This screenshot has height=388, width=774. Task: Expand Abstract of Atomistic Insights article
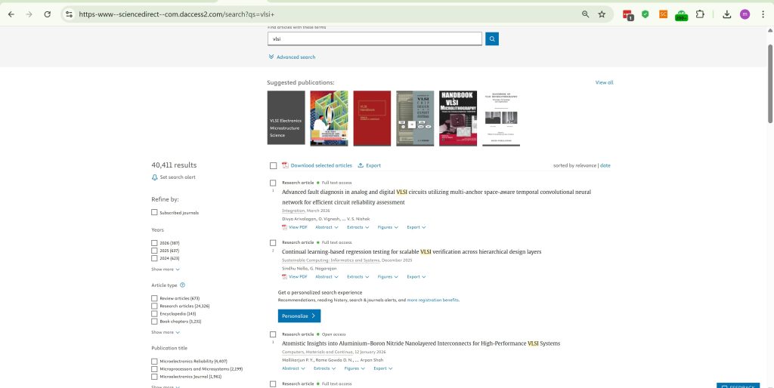pyautogui.click(x=294, y=368)
